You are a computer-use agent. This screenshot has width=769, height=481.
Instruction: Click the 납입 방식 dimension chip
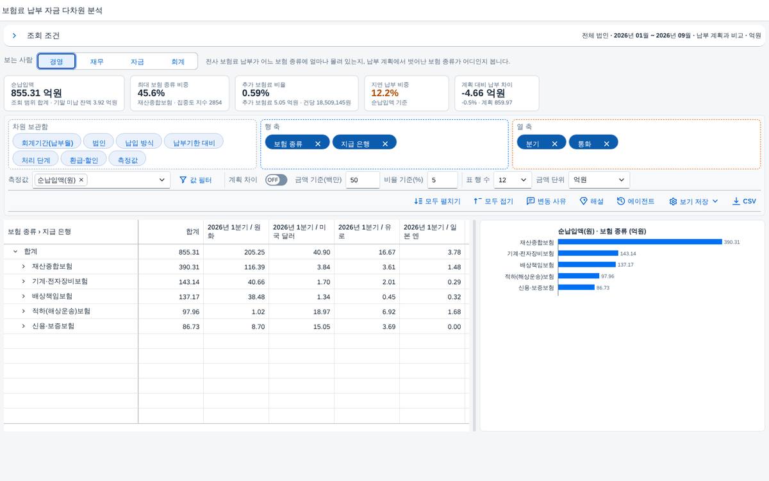click(139, 142)
